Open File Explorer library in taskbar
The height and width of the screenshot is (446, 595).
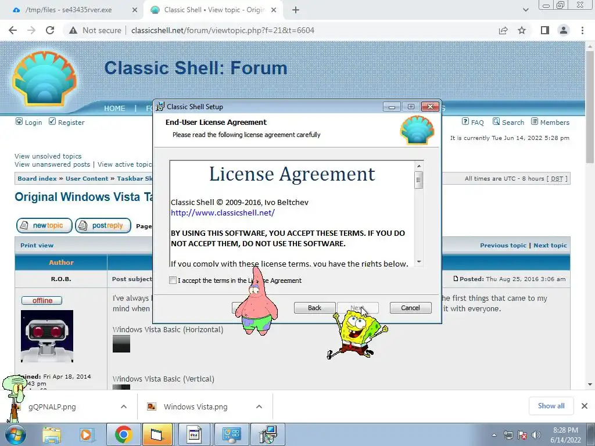pos(52,434)
